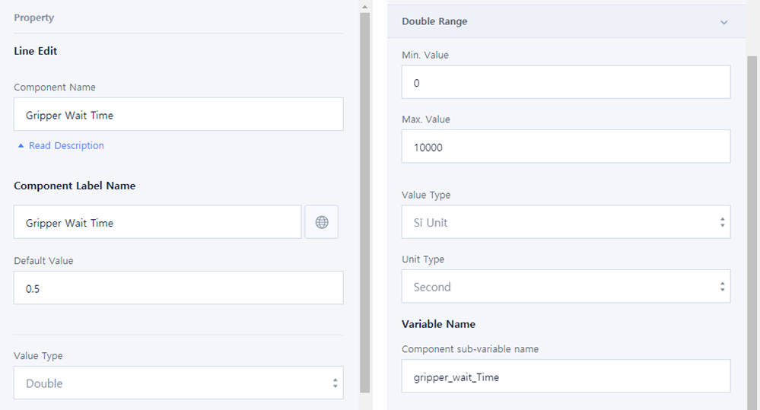Collapse the Double Range section chevron
Viewport: 760px width, 410px height.
tap(723, 22)
